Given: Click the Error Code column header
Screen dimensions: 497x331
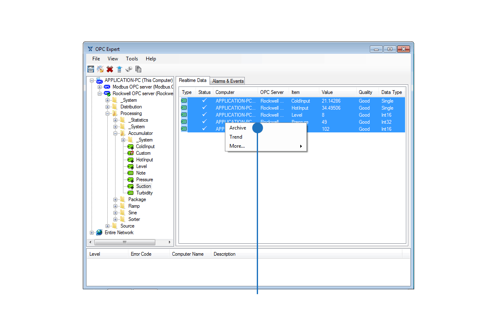Looking at the screenshot, I should [x=149, y=254].
